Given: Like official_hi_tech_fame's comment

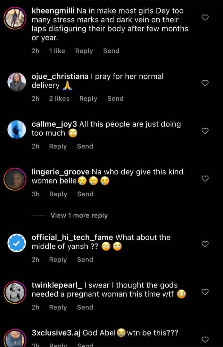Looking at the screenshot, I should coord(205,244).
